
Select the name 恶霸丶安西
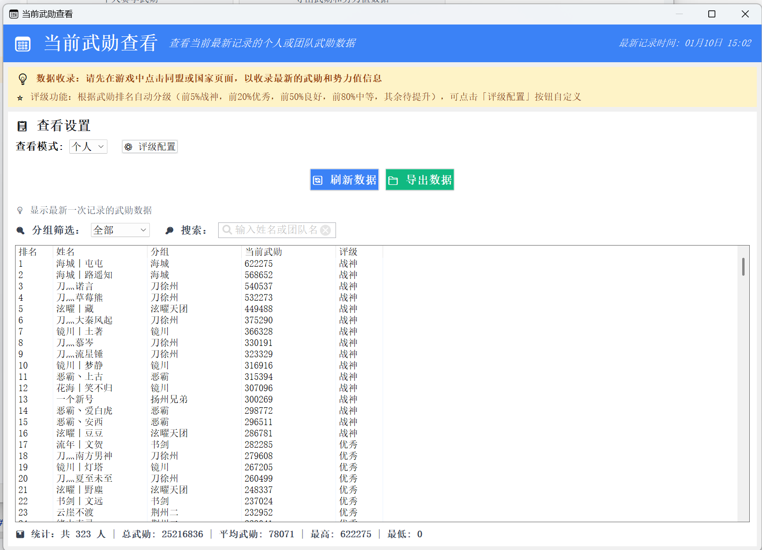[80, 422]
